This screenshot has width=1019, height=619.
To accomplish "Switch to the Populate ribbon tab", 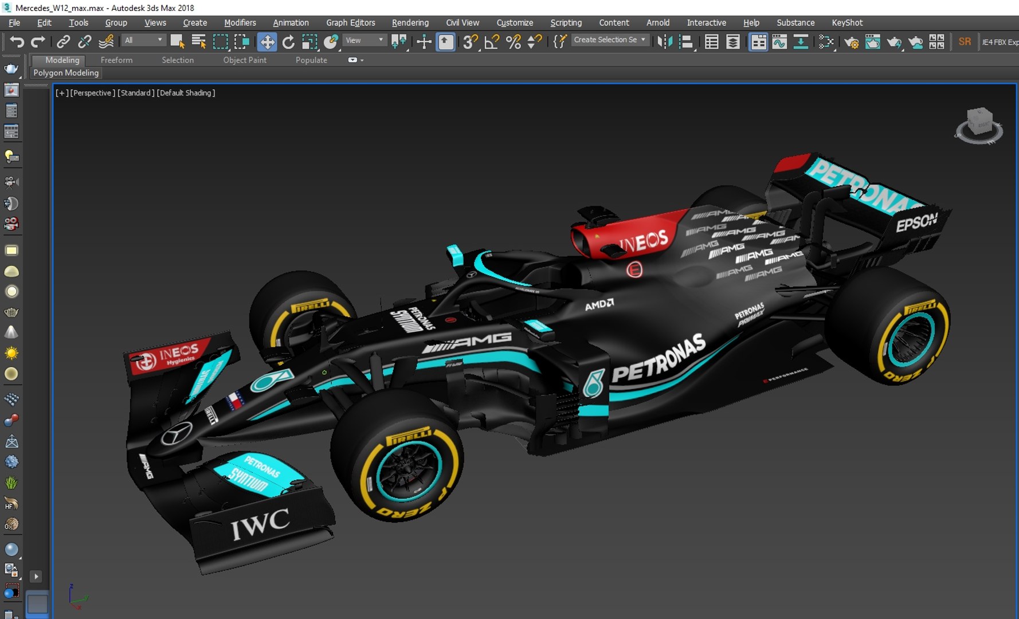I will pyautogui.click(x=311, y=60).
